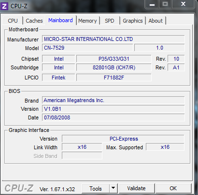Click the chipset Rev. value 10

[x=176, y=59]
